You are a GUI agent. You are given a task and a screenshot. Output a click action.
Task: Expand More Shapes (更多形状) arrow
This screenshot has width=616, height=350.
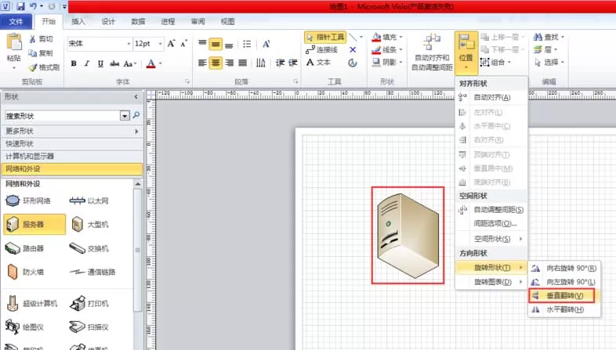[x=136, y=131]
